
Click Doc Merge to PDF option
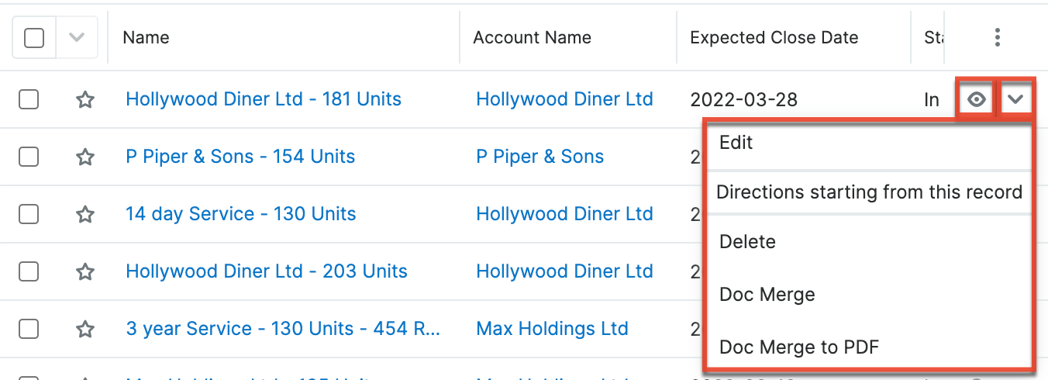(x=799, y=347)
